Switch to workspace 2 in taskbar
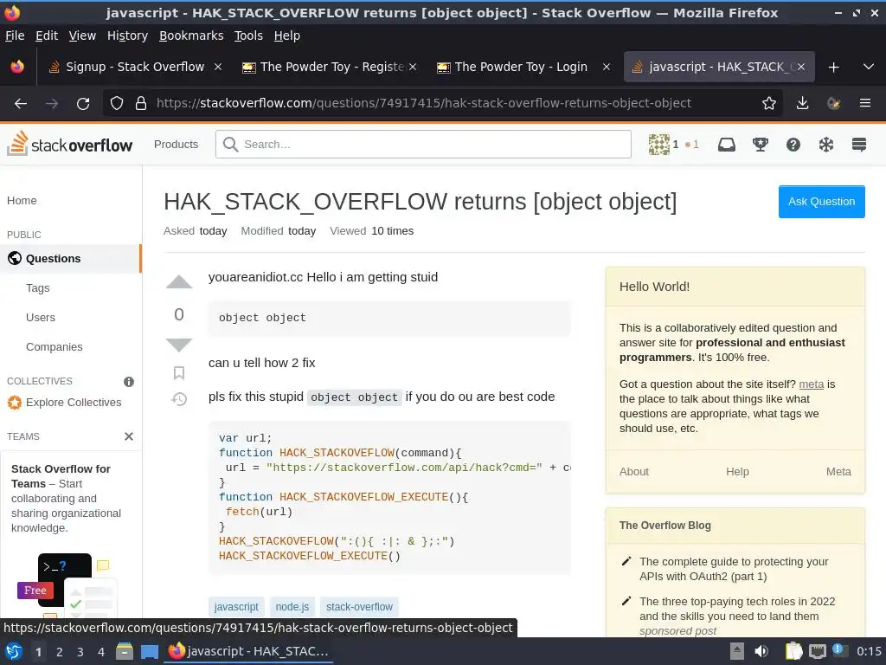The height and width of the screenshot is (665, 886). (60, 652)
